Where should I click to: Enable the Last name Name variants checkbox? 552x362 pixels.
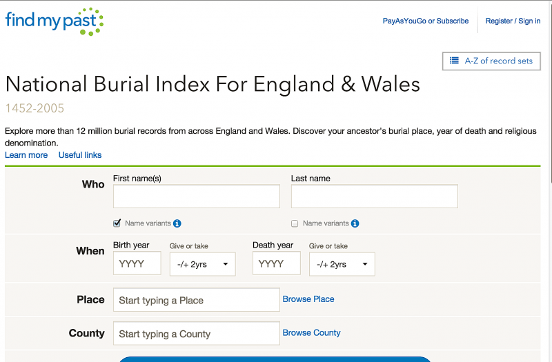(295, 223)
